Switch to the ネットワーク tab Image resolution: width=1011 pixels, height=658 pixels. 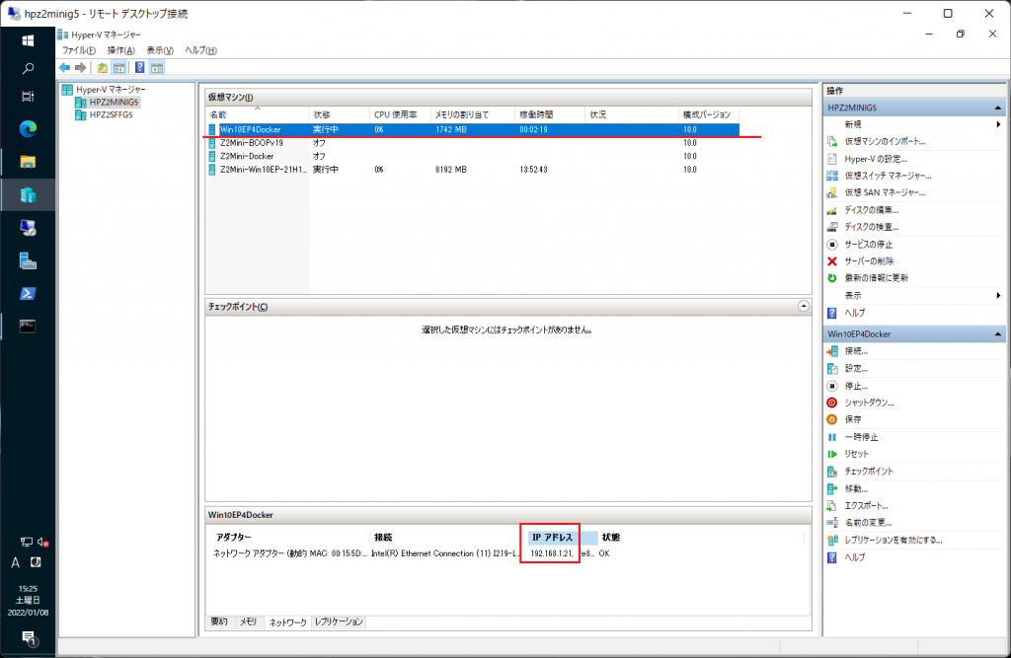click(x=287, y=621)
